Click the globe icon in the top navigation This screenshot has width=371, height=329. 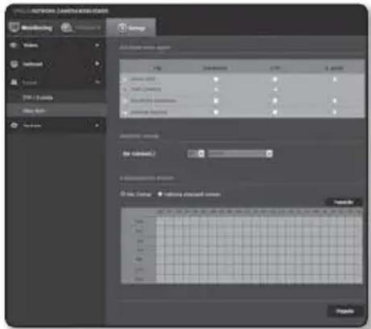click(66, 28)
